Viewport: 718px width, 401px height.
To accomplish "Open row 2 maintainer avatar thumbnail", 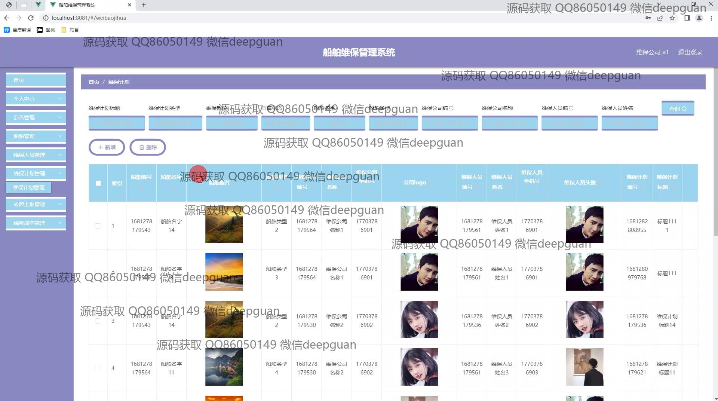I will coord(584,272).
